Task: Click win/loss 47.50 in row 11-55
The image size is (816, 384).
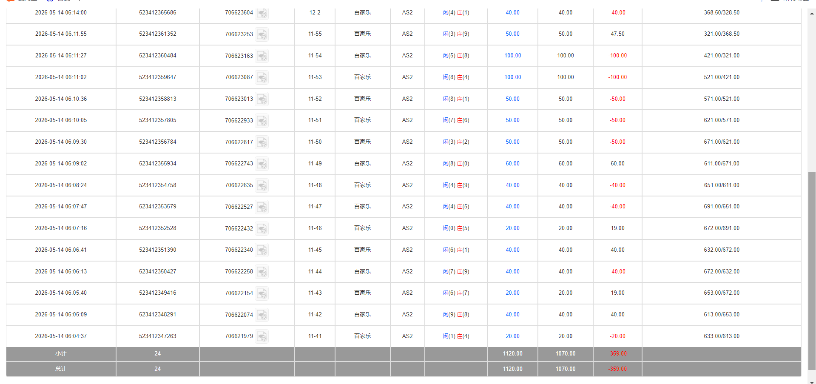Action: (x=617, y=34)
